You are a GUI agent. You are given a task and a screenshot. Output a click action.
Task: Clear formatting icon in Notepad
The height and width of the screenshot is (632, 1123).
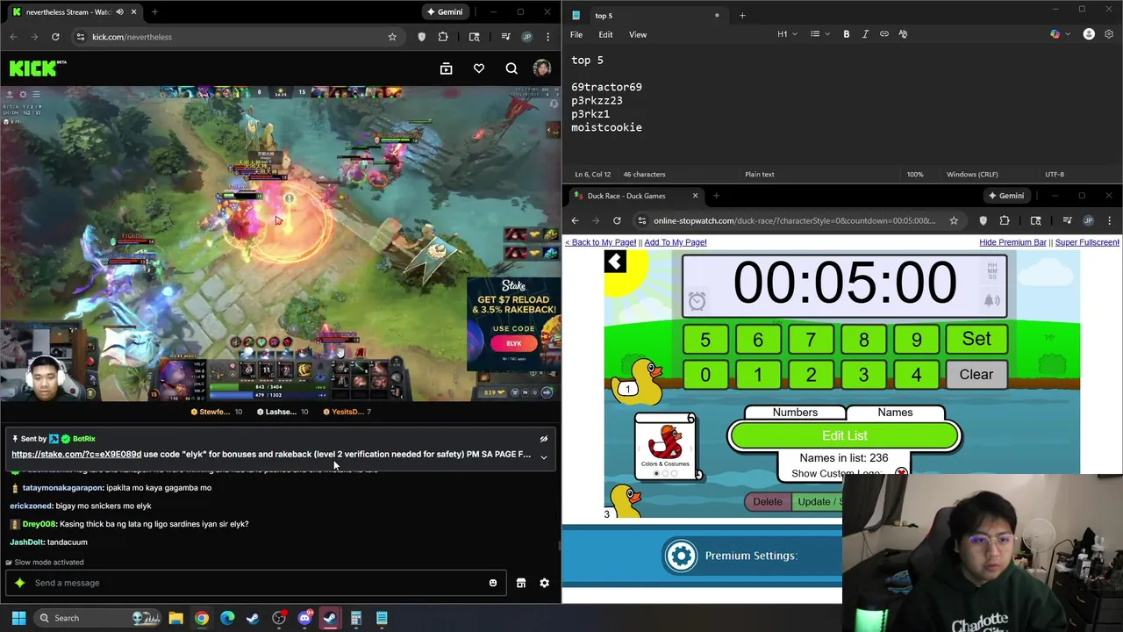[903, 34]
